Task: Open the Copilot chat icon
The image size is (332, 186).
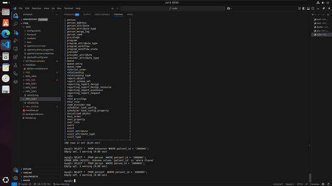Action: click(x=229, y=9)
